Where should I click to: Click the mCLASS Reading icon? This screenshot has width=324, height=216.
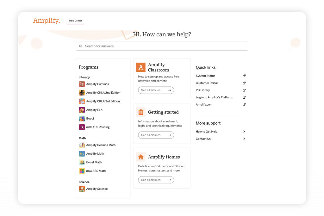[x=82, y=127]
